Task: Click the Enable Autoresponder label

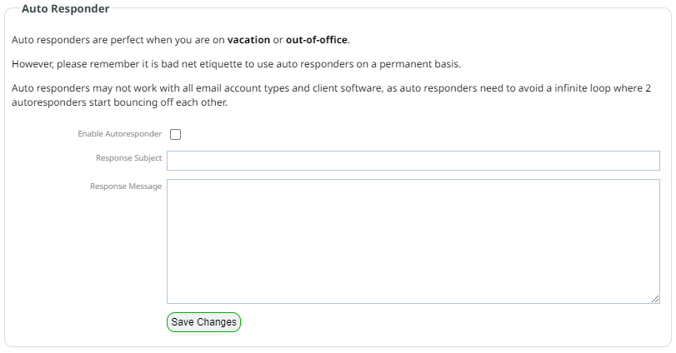Action: pyautogui.click(x=119, y=134)
